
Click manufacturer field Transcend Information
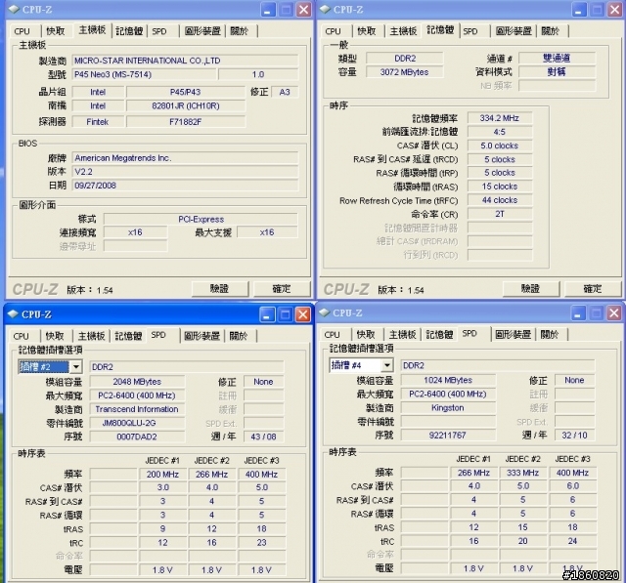137,409
